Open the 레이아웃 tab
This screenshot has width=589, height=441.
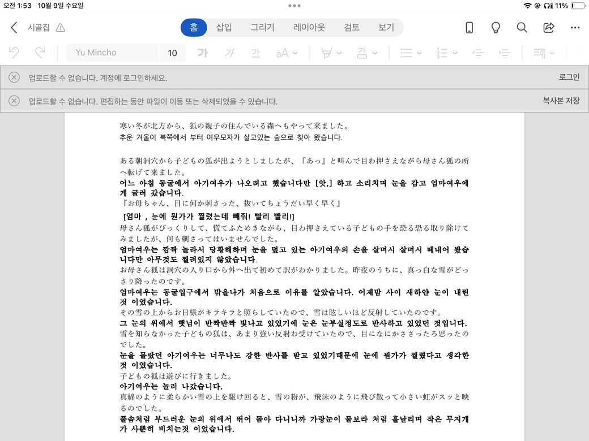309,27
